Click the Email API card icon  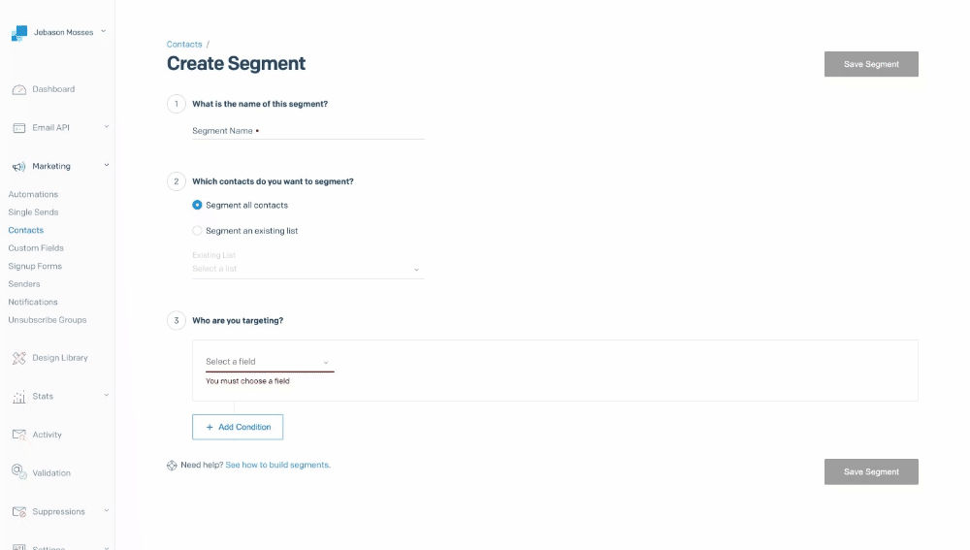19,128
